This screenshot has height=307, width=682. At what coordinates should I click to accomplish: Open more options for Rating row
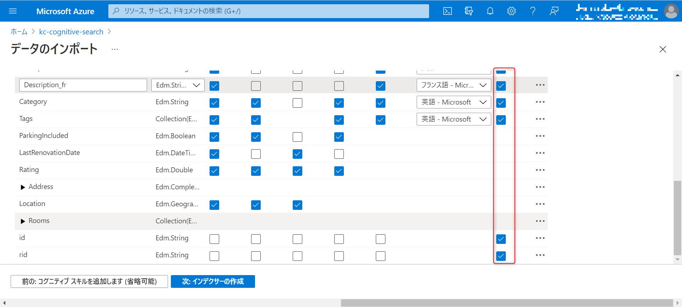point(540,170)
